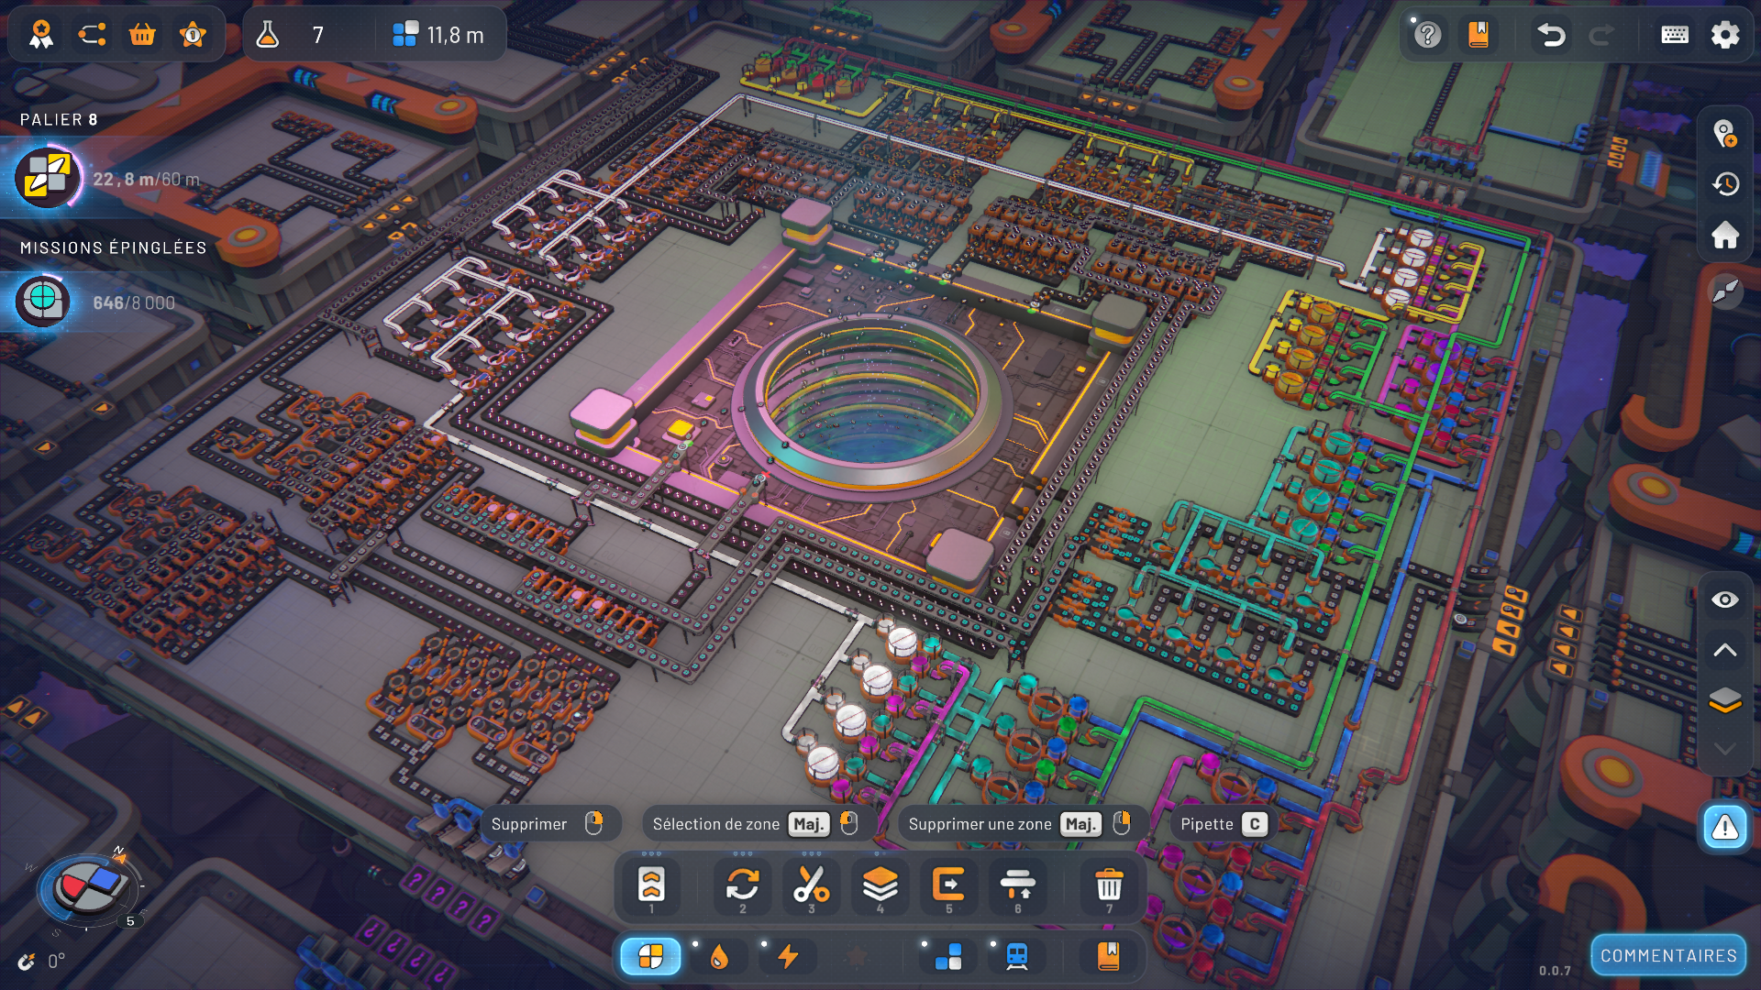The image size is (1761, 990).
Task: Select the conveyor belt tool, slot 1
Action: 651,885
